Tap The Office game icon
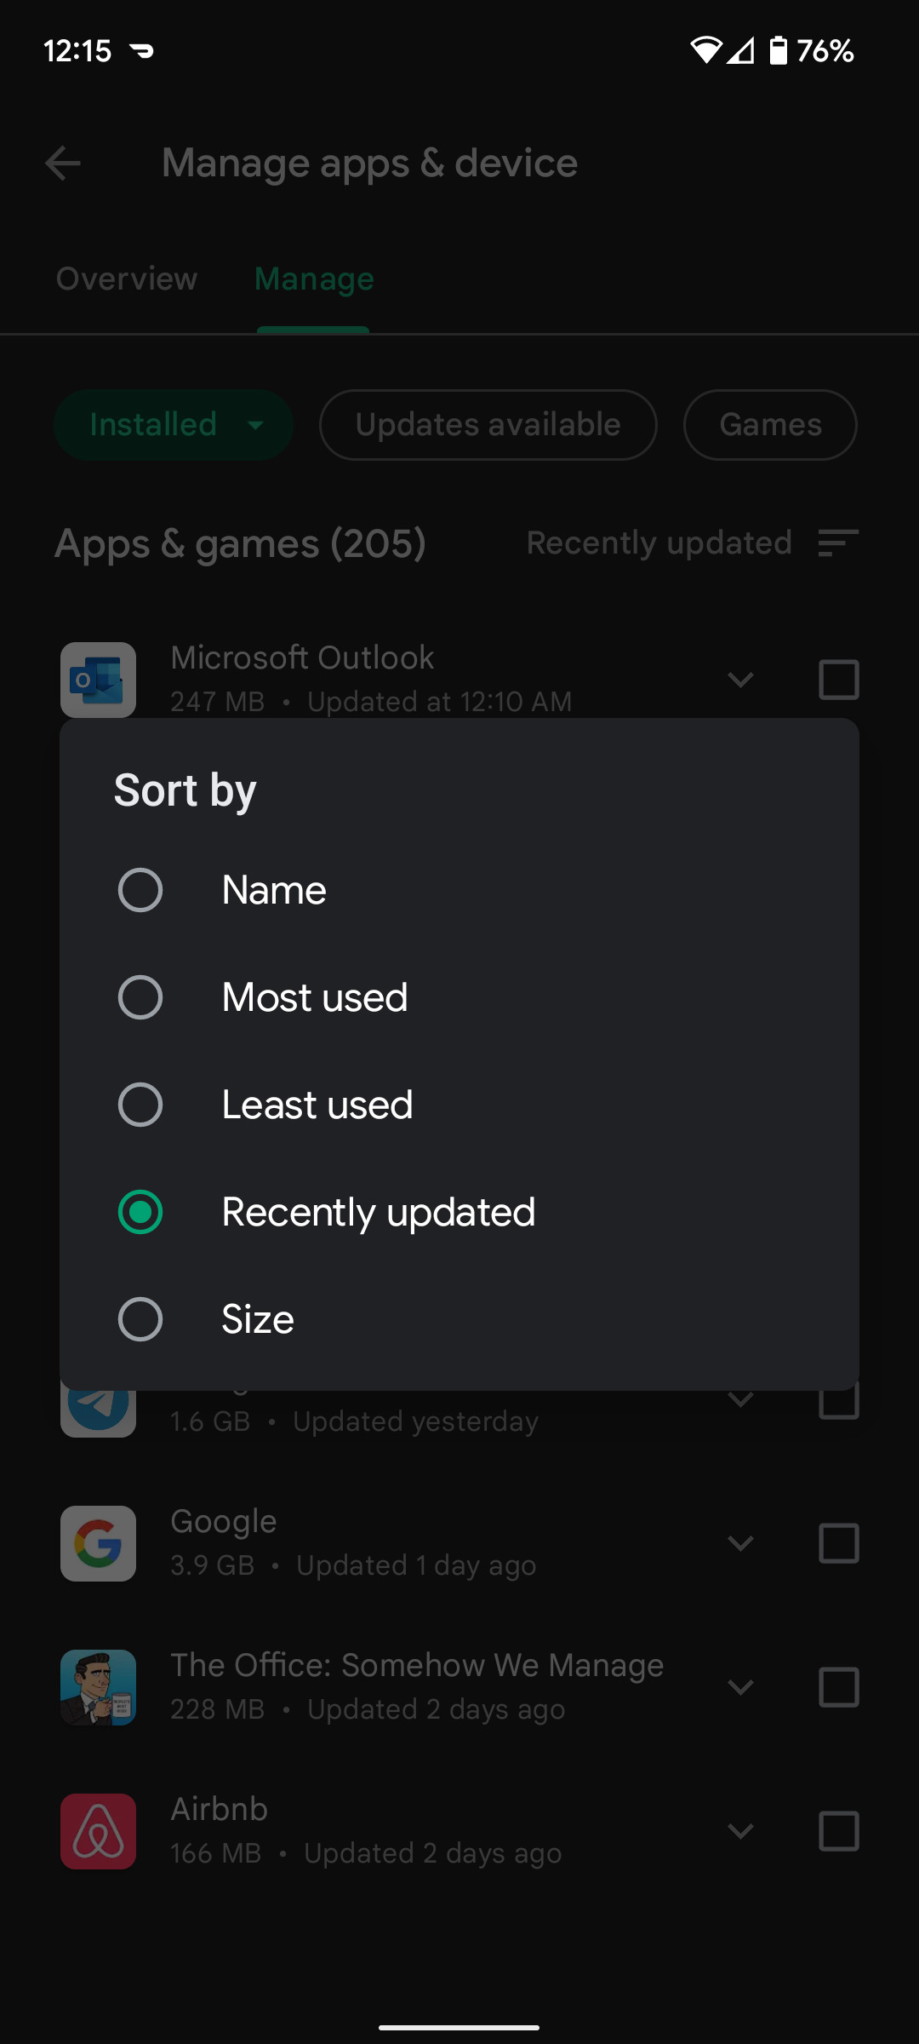Viewport: 919px width, 2044px height. [x=98, y=1687]
